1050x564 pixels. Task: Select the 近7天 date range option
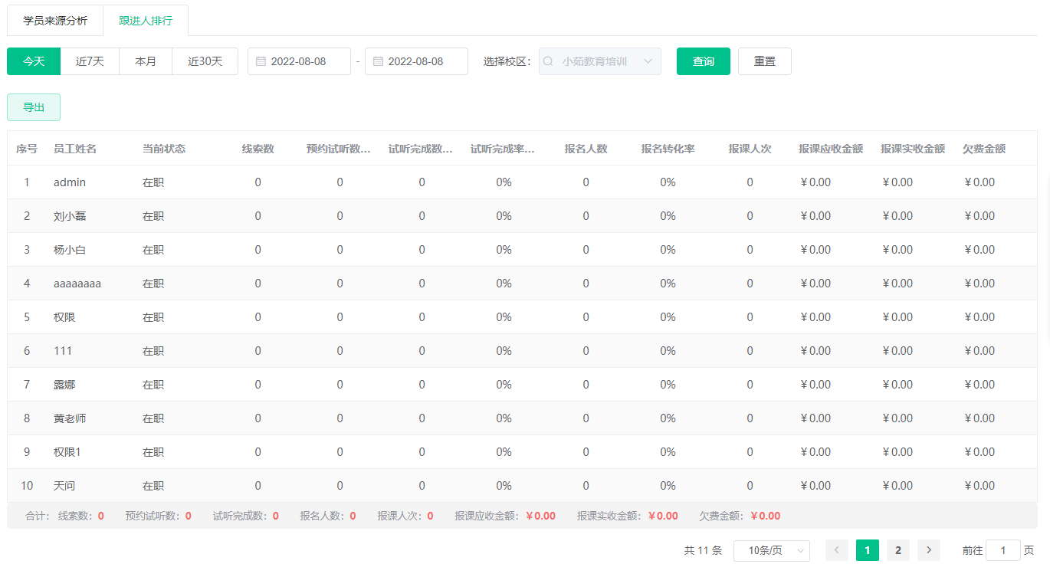point(90,61)
